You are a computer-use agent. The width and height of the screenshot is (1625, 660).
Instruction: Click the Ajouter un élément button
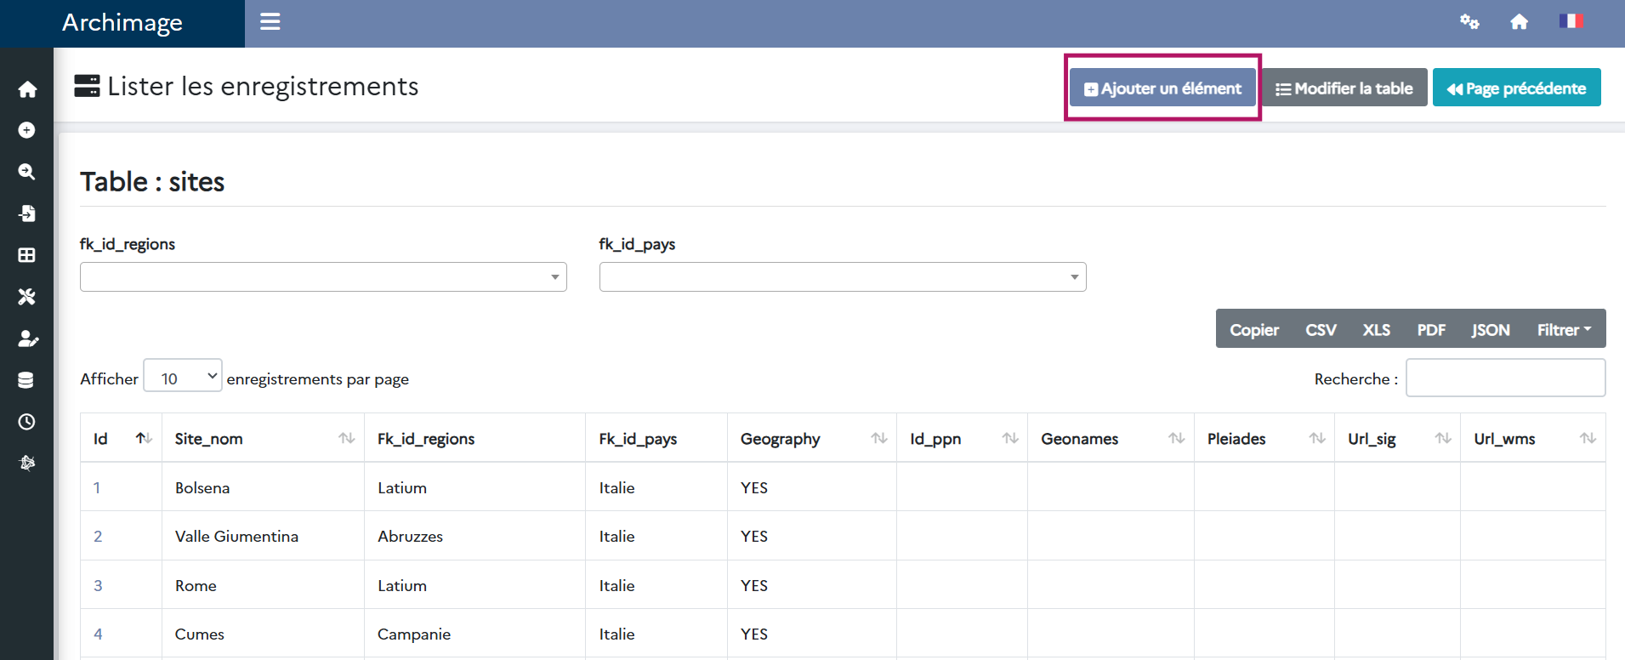point(1162,88)
